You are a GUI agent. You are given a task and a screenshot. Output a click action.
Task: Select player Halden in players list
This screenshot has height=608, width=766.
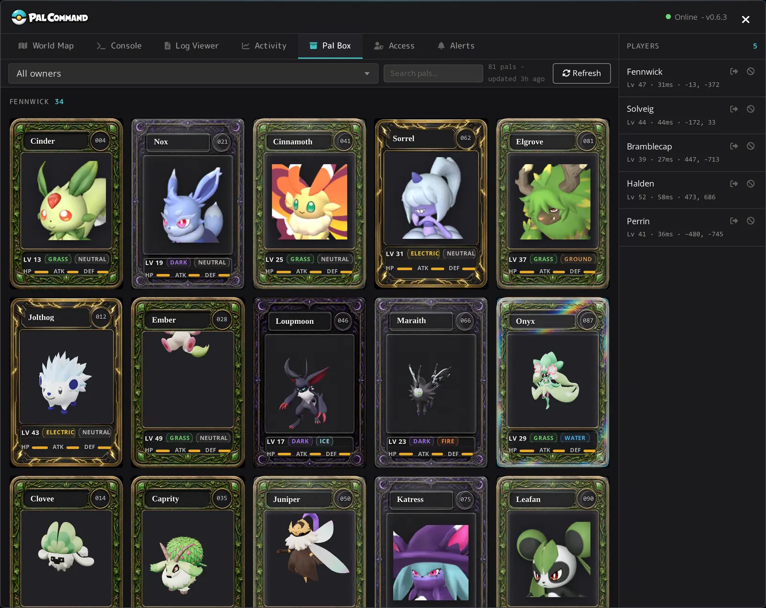point(692,190)
